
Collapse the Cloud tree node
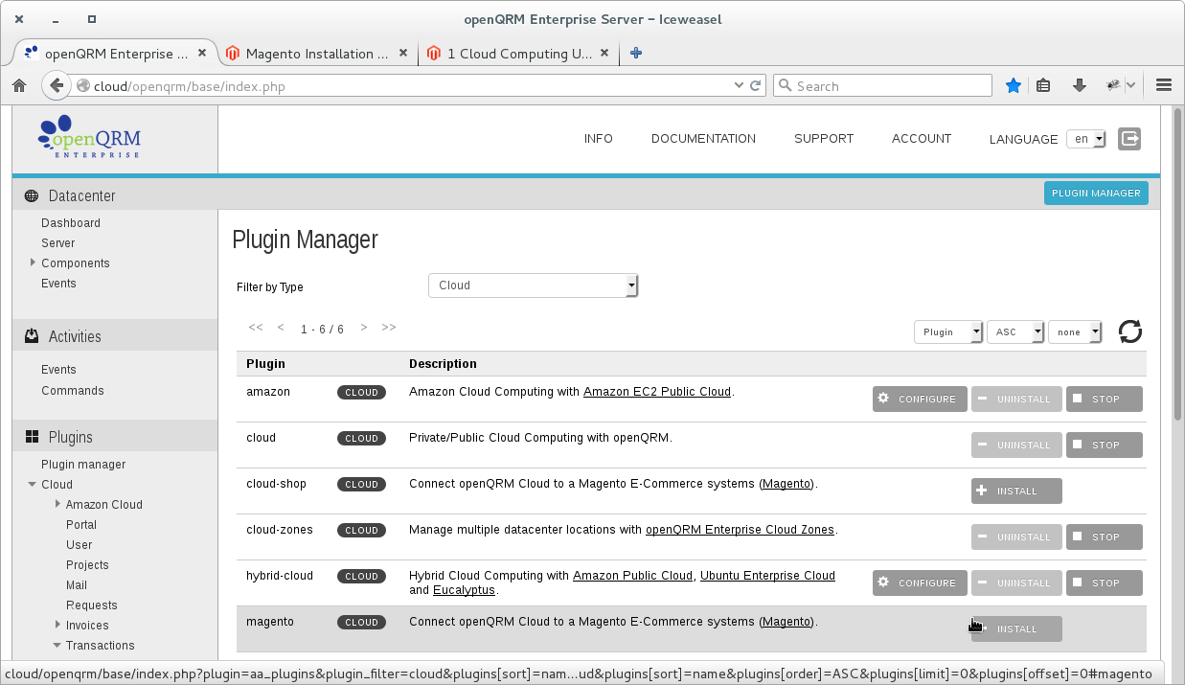pos(33,485)
